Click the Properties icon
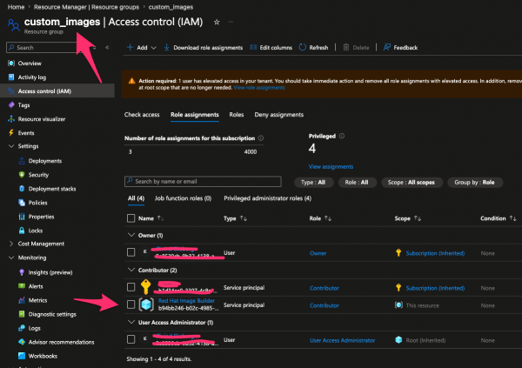 coord(22,217)
